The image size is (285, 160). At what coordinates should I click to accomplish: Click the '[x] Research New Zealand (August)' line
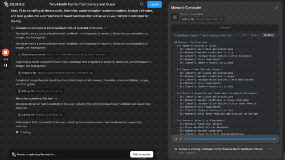point(199,69)
